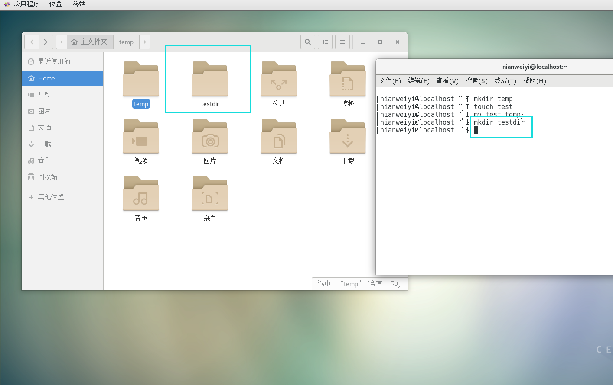Open the terminal 查看(V) menu
Viewport: 613px width, 385px height.
[447, 80]
